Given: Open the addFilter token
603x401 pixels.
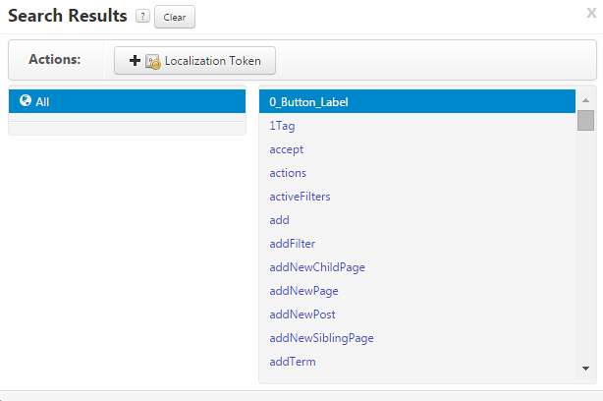Looking at the screenshot, I should click(292, 244).
